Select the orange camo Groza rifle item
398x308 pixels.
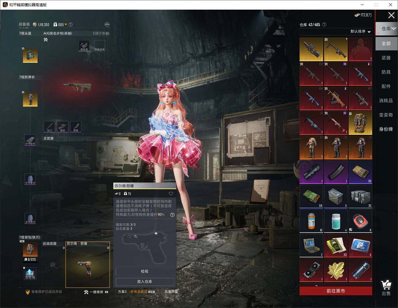coord(336,98)
